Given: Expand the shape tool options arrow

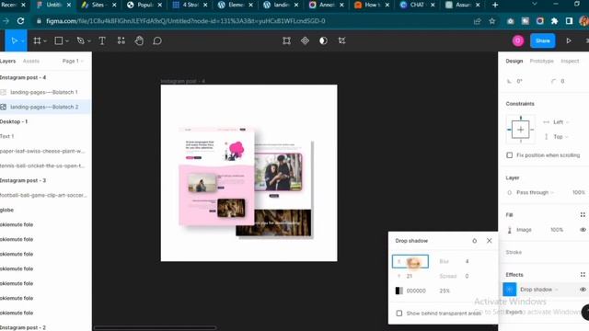Looking at the screenshot, I should (67, 40).
